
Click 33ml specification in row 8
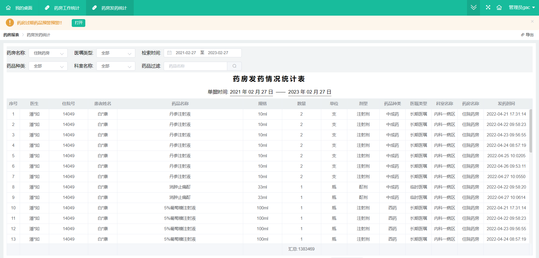tap(263, 187)
